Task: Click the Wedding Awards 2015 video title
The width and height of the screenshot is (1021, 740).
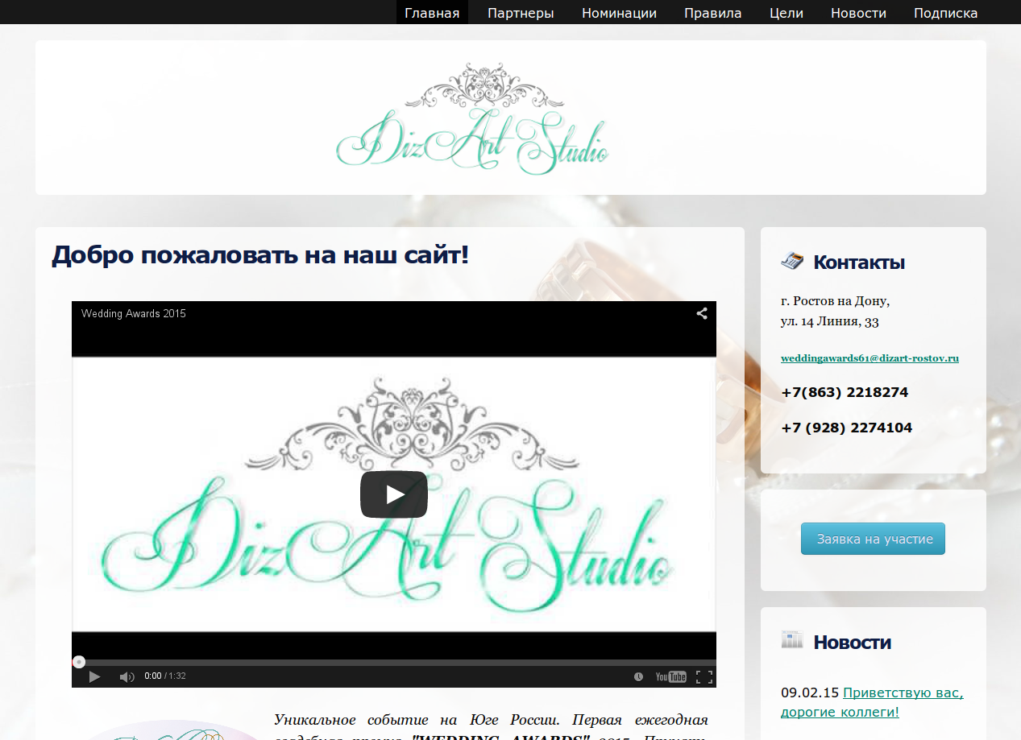Action: [x=134, y=314]
